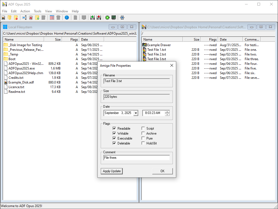The width and height of the screenshot is (278, 209).
Task: Click the Windows logo in Local Filesystem title
Action: (5, 27)
